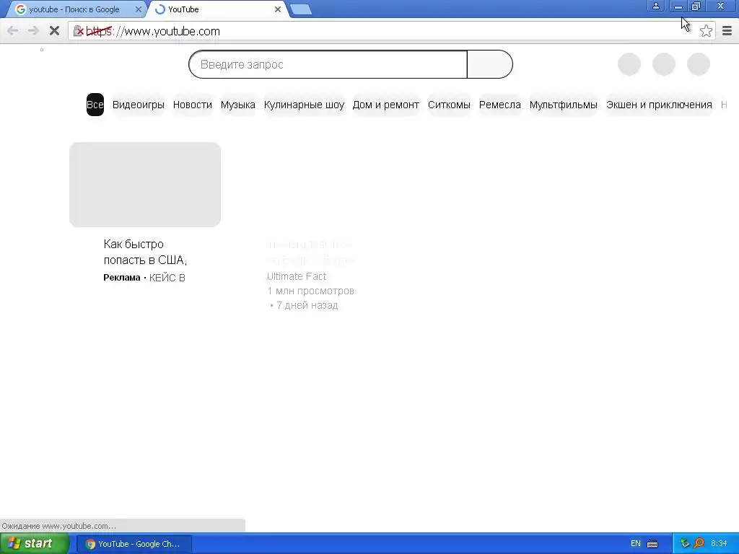Select 'YouTube - Google Ch...' taskbar button
The height and width of the screenshot is (554, 739).
tap(134, 544)
